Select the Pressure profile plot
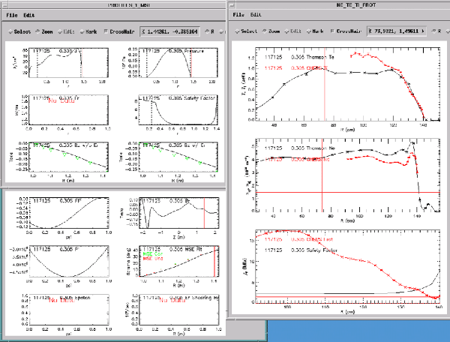The image size is (450, 342). pyautogui.click(x=178, y=62)
